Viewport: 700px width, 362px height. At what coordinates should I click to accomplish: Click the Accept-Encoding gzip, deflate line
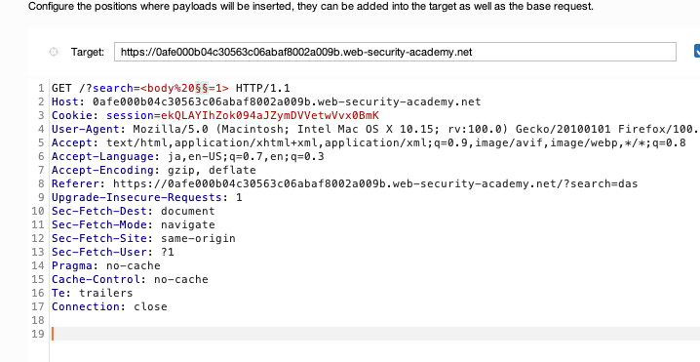(x=154, y=171)
